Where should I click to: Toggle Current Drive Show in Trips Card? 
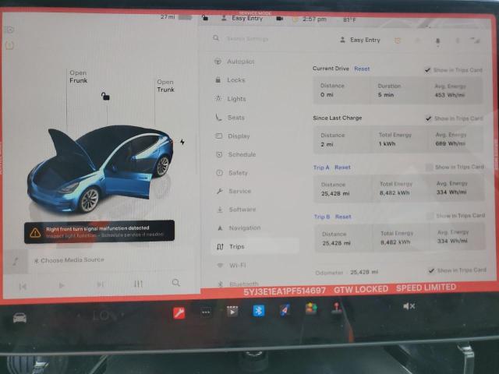[428, 70]
